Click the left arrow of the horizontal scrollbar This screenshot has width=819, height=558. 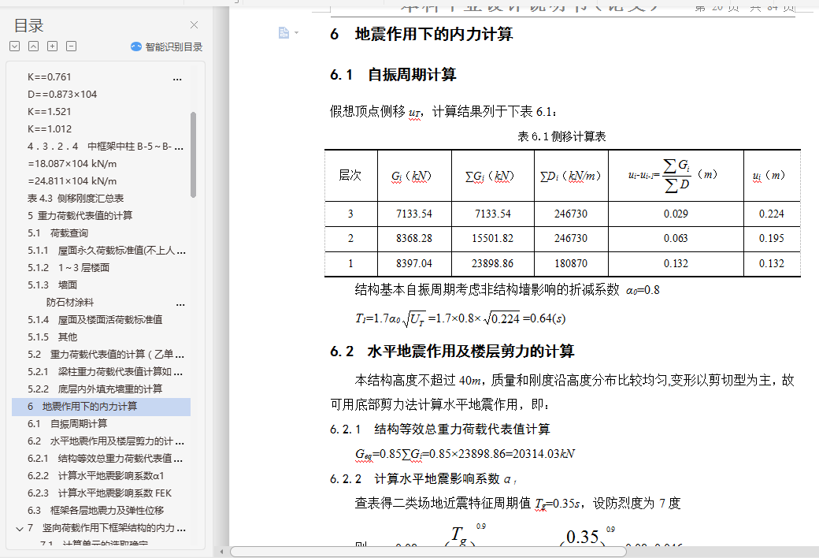click(222, 552)
